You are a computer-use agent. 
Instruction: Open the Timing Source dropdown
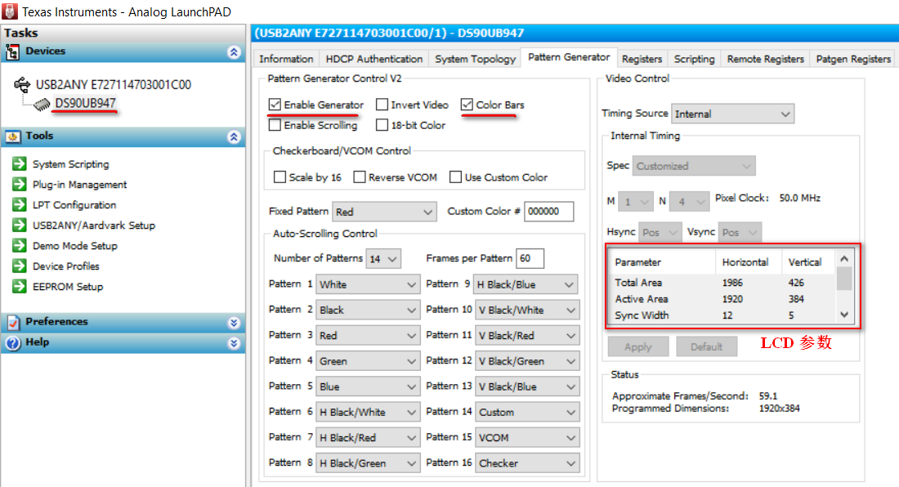(x=732, y=114)
